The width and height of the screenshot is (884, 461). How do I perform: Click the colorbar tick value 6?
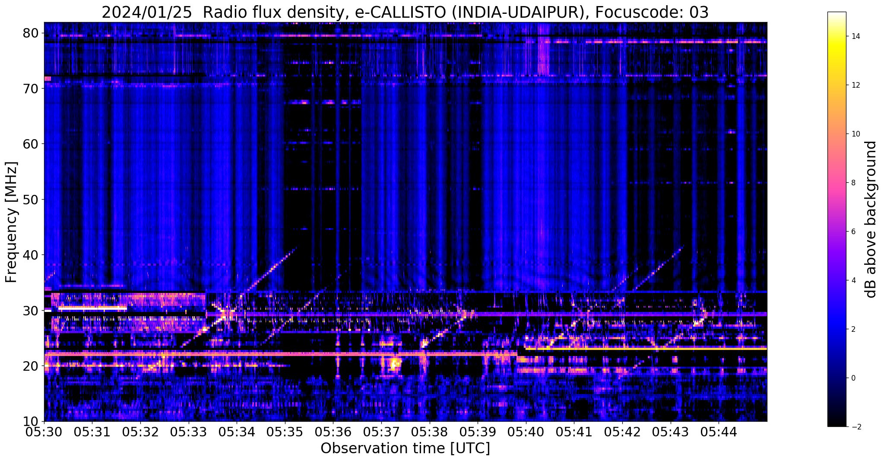click(853, 232)
